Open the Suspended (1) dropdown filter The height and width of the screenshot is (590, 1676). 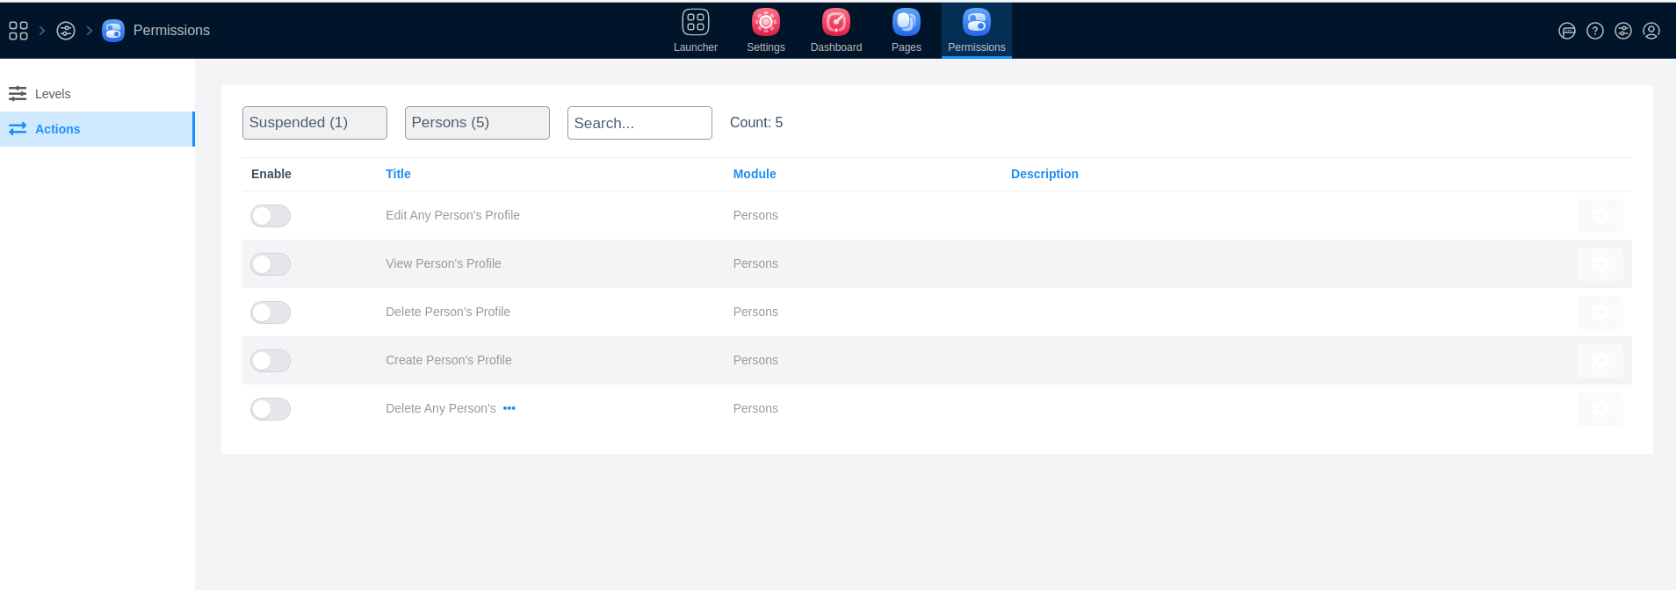tap(314, 123)
